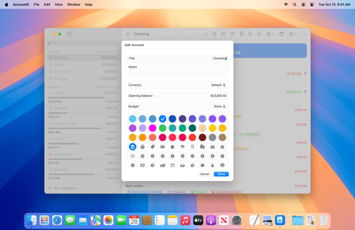The width and height of the screenshot is (355, 230).
Task: Open Podcasts from the Dock
Action: pos(211,220)
